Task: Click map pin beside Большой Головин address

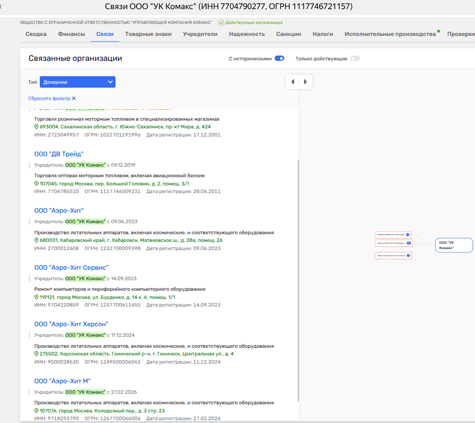Action: click(36, 183)
